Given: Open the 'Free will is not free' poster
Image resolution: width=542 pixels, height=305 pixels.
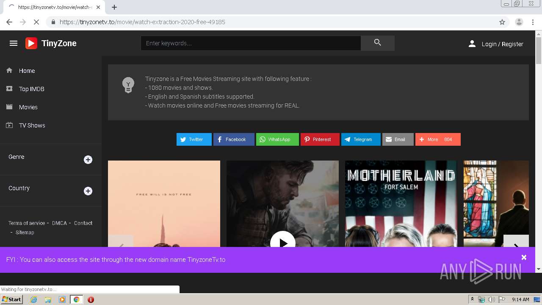Looking at the screenshot, I should [x=164, y=204].
